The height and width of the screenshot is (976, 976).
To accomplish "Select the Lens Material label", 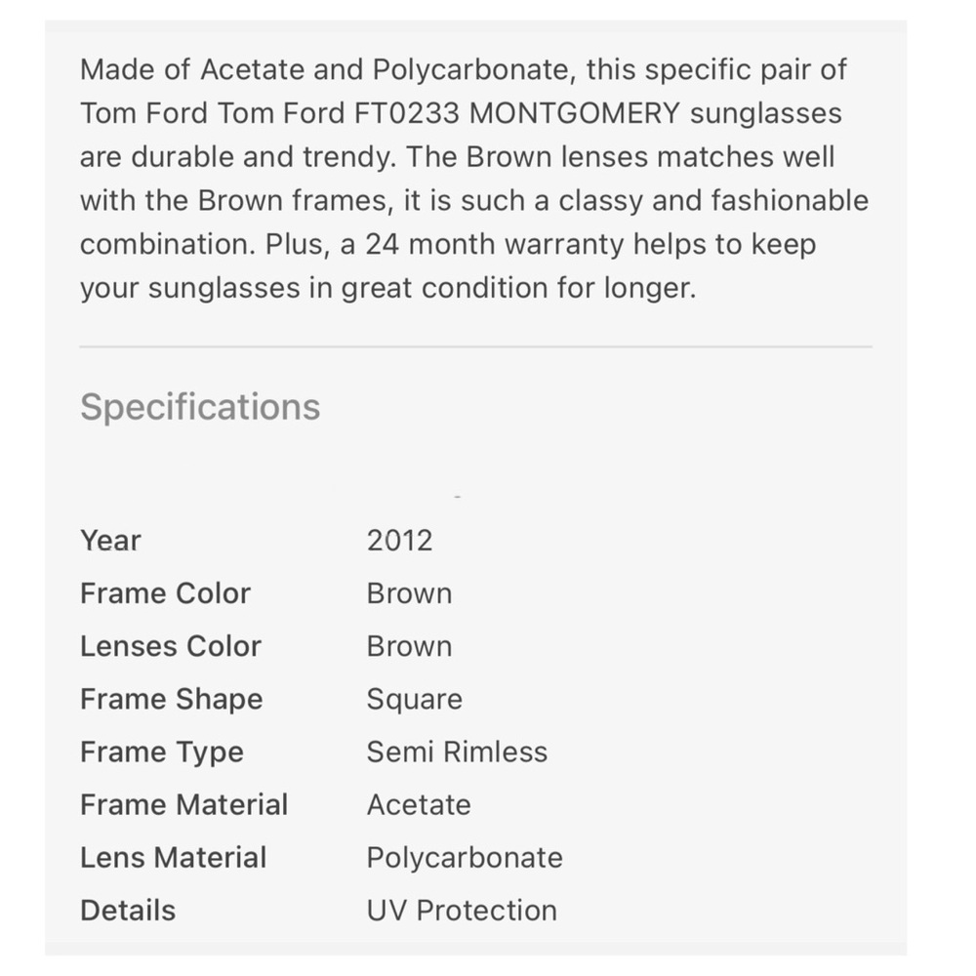I will (x=174, y=858).
